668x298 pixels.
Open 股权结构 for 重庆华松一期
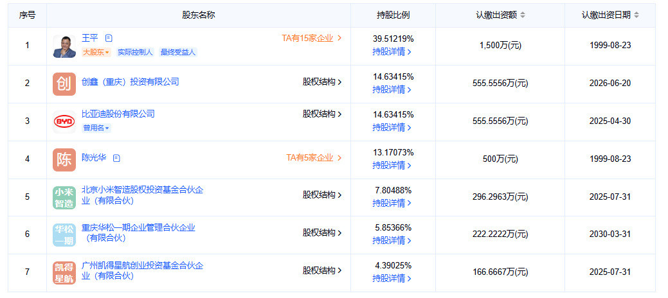tap(323, 233)
